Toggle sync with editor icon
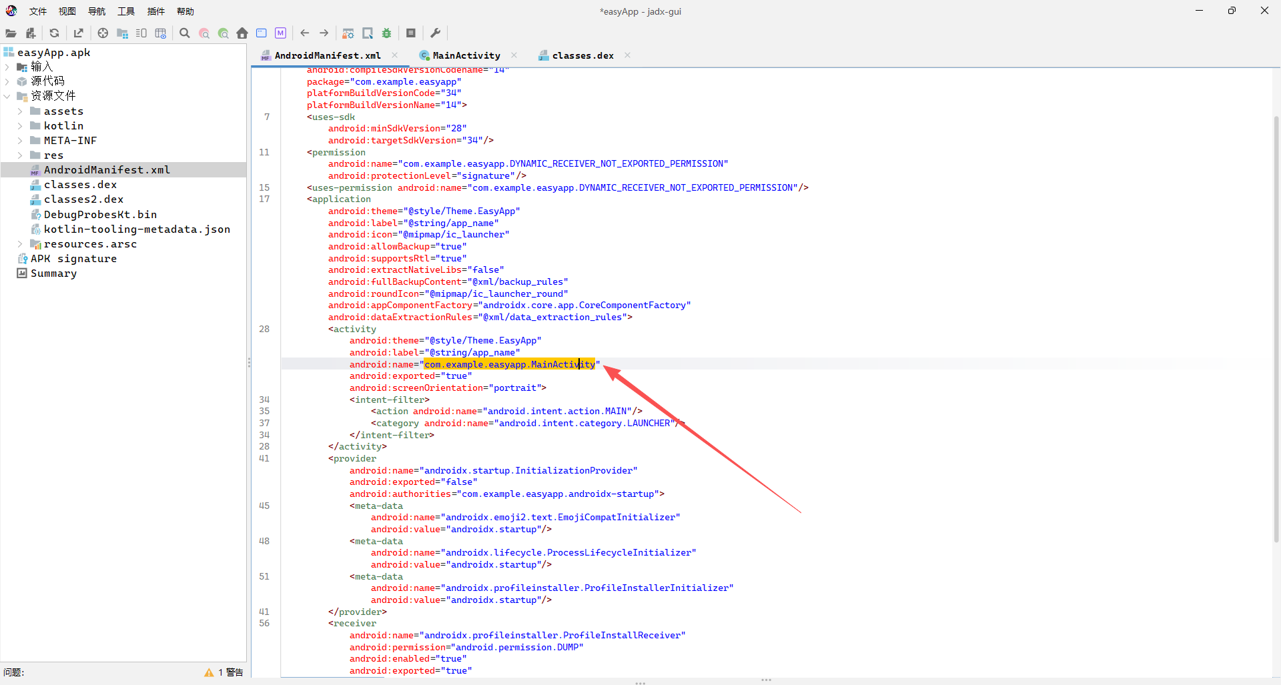The height and width of the screenshot is (685, 1281). 103,33
